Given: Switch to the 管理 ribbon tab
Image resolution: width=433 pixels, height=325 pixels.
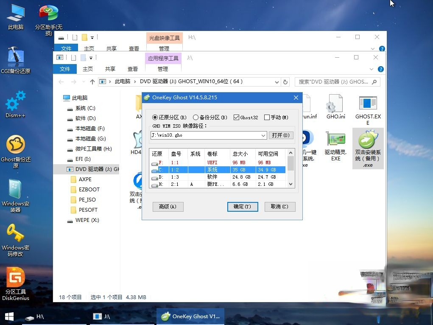Looking at the screenshot, I should click(162, 69).
